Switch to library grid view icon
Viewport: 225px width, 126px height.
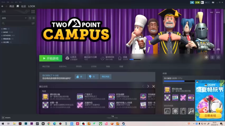[x=33, y=11]
